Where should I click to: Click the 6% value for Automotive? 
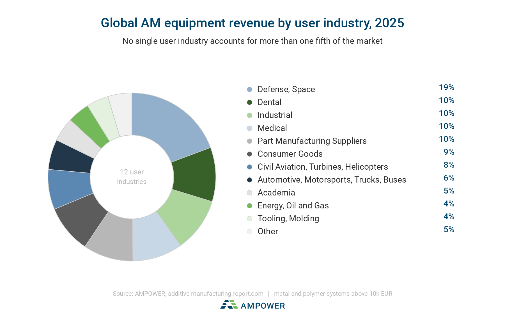(449, 178)
